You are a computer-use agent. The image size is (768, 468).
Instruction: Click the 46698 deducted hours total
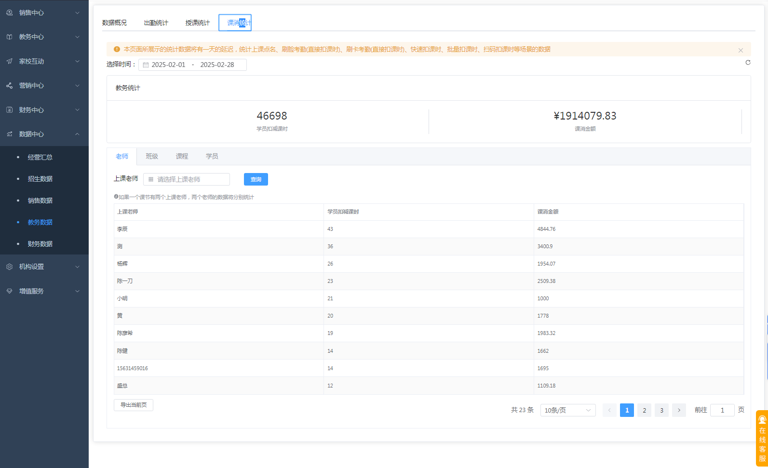[272, 116]
